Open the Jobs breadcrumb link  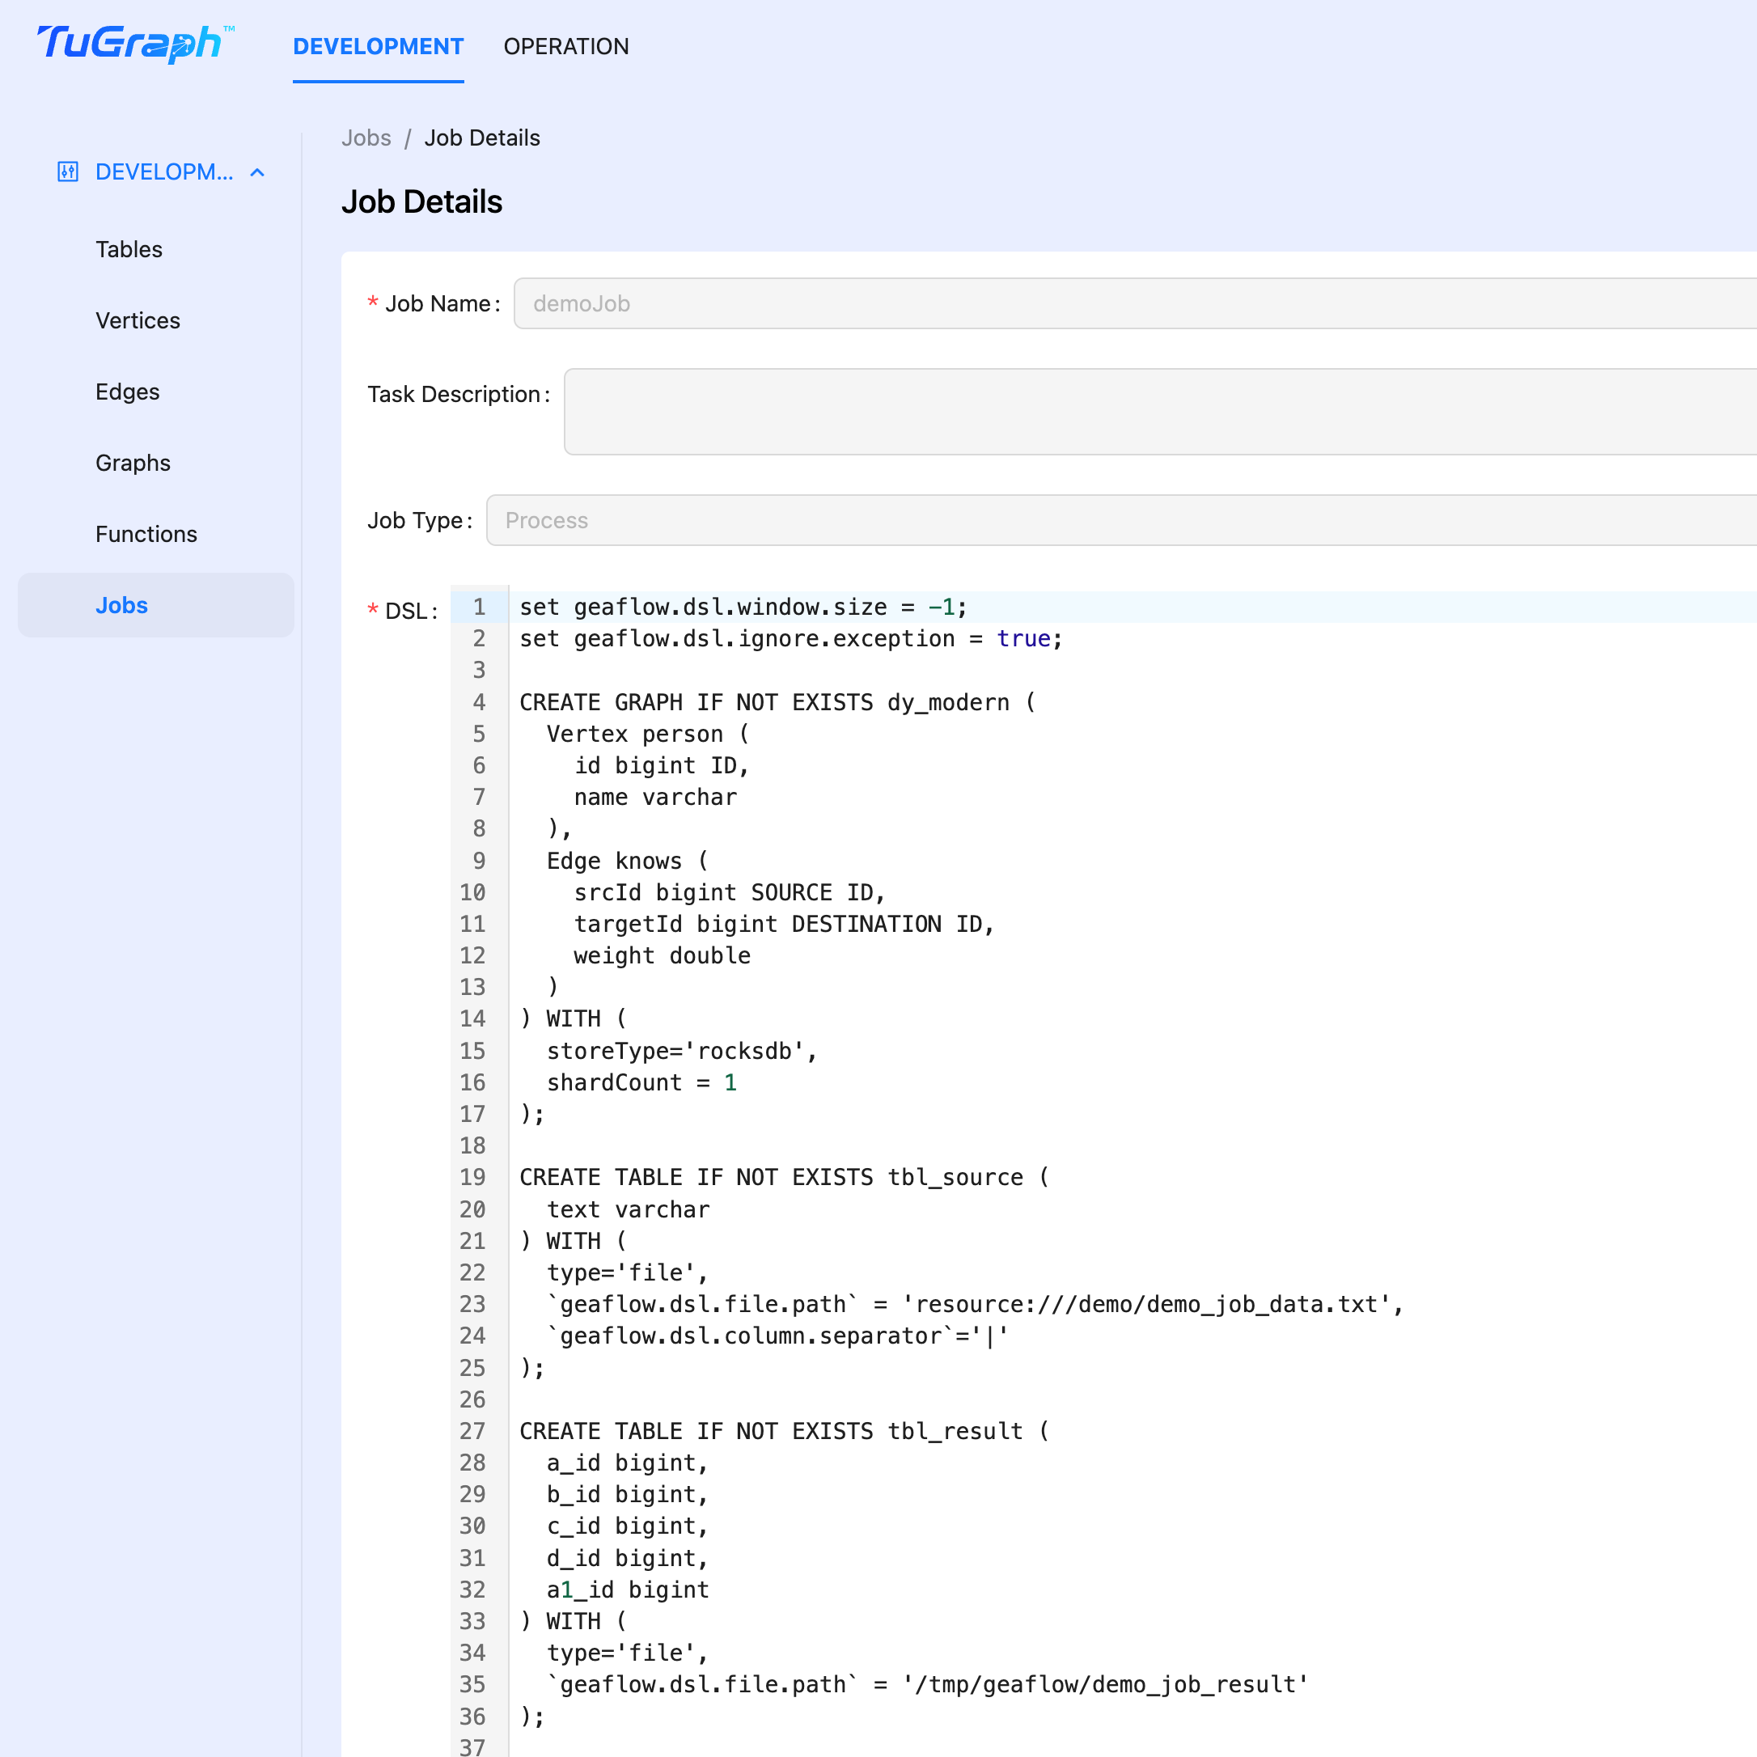(366, 138)
